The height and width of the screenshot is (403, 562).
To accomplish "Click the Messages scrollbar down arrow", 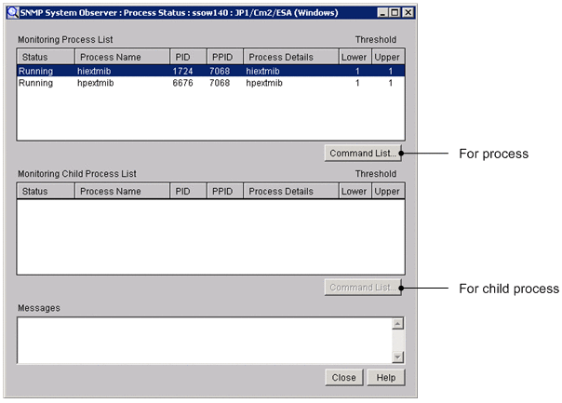I will tap(398, 356).
